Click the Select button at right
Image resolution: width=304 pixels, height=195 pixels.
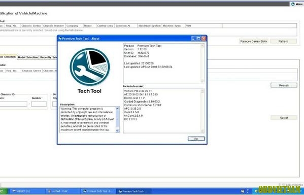(284, 118)
